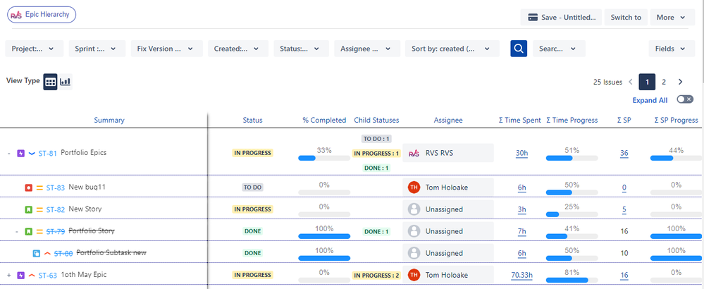Open the Sprint filter dropdown
This screenshot has width=704, height=289.
[x=97, y=49]
